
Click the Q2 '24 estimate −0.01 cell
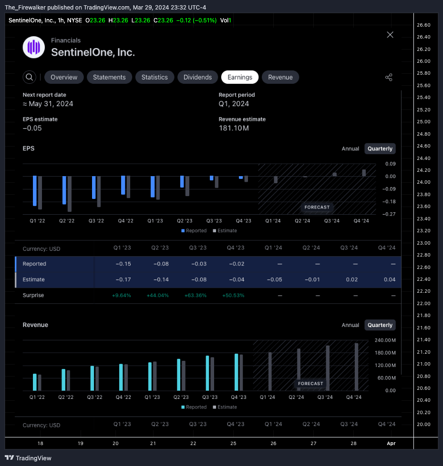point(312,280)
